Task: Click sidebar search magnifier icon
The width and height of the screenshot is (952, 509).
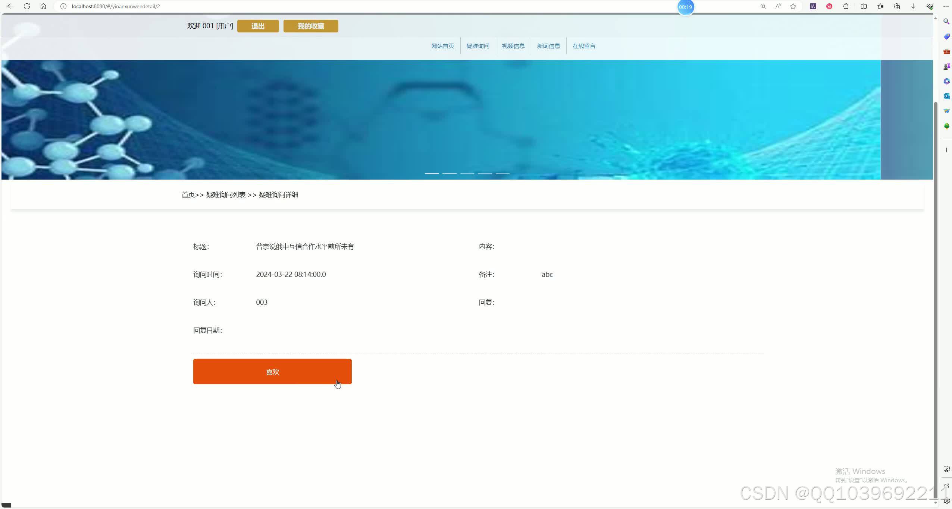Action: point(946,22)
